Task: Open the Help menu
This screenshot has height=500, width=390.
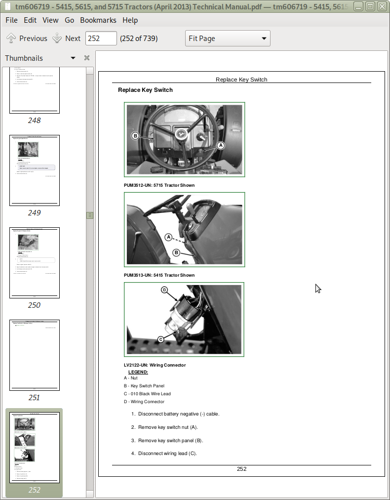Action: point(130,20)
